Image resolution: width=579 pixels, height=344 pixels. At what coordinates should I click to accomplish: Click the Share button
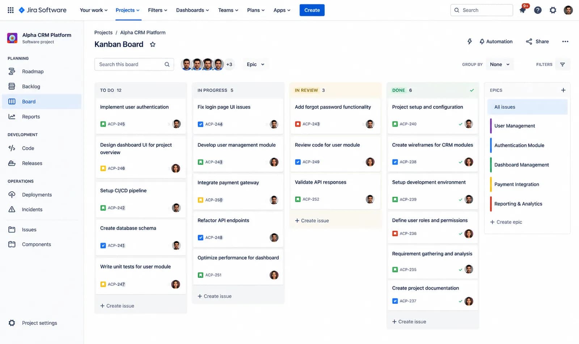537,42
